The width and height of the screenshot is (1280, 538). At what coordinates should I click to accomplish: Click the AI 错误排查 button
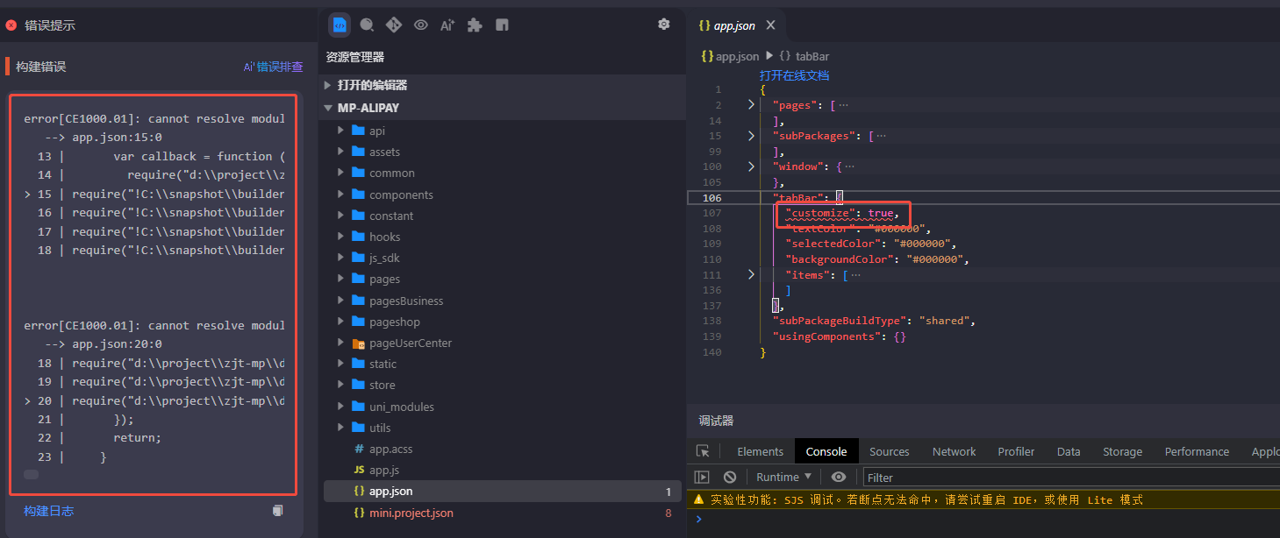[273, 67]
